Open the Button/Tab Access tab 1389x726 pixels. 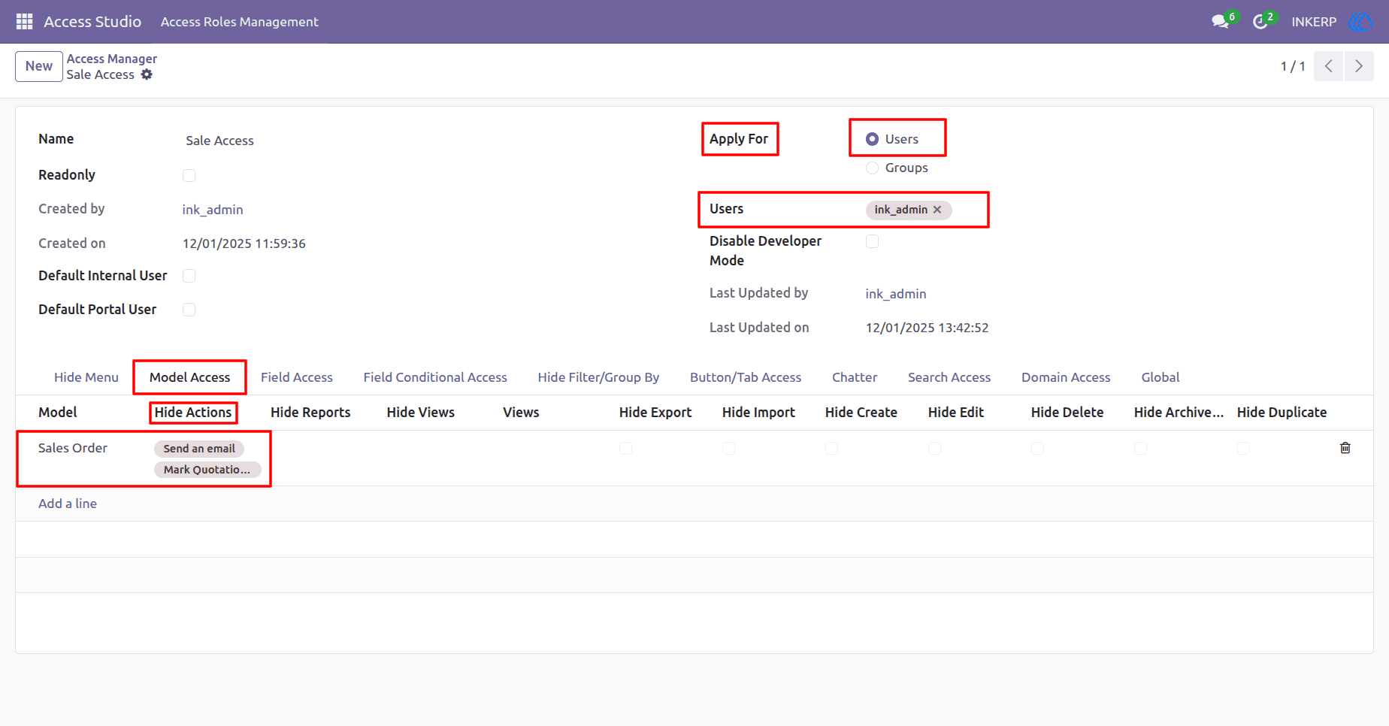(746, 377)
